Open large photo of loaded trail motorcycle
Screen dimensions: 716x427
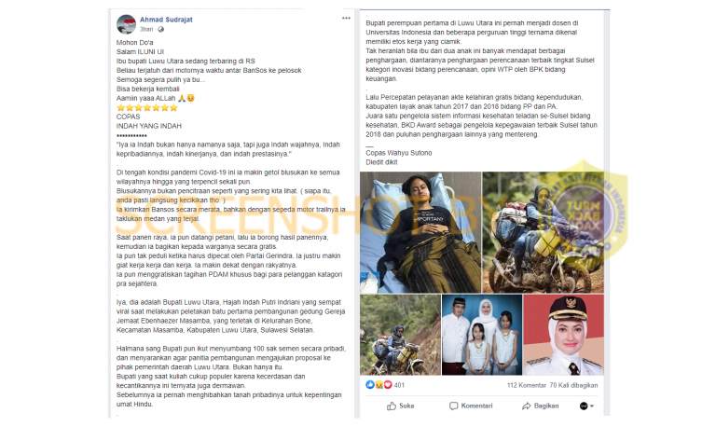543,232
